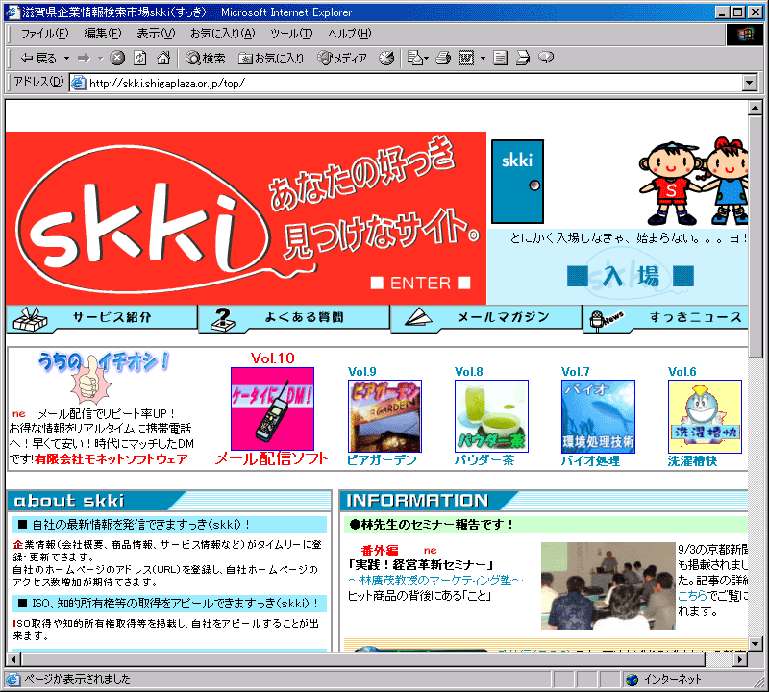Image resolution: width=769 pixels, height=692 pixels.
Task: Click the Mail toolbar icon
Action: click(415, 59)
